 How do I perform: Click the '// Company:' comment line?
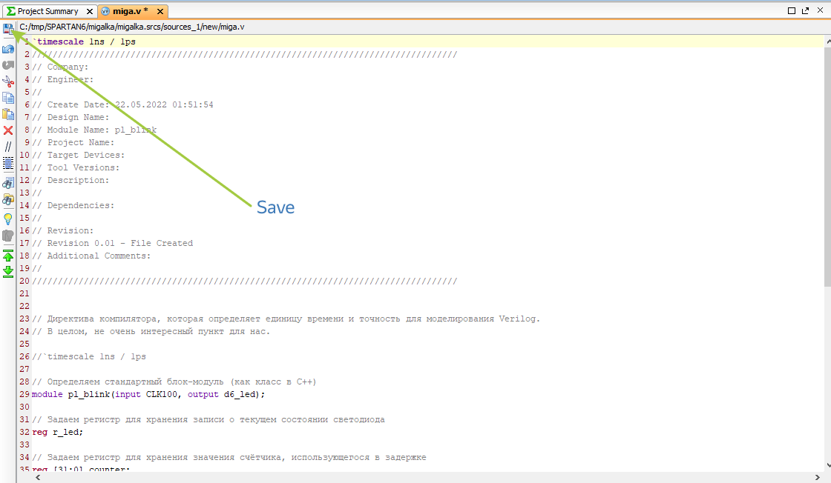point(60,67)
